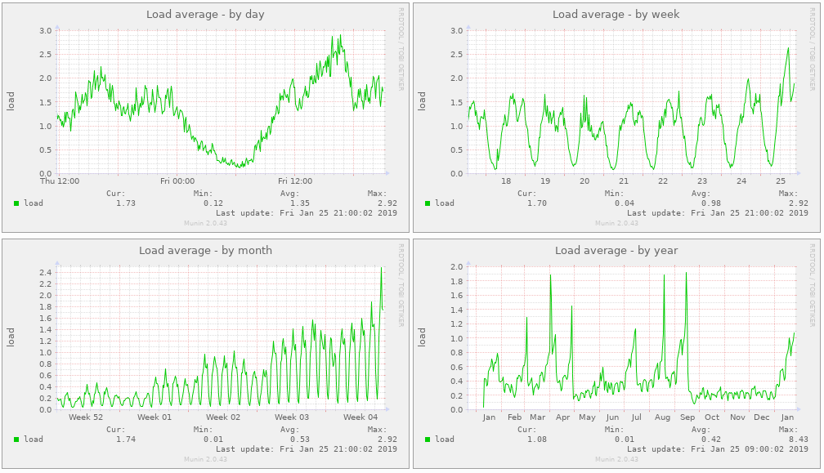
Task: Click the green load legend swatch in year graph
Action: tap(428, 440)
